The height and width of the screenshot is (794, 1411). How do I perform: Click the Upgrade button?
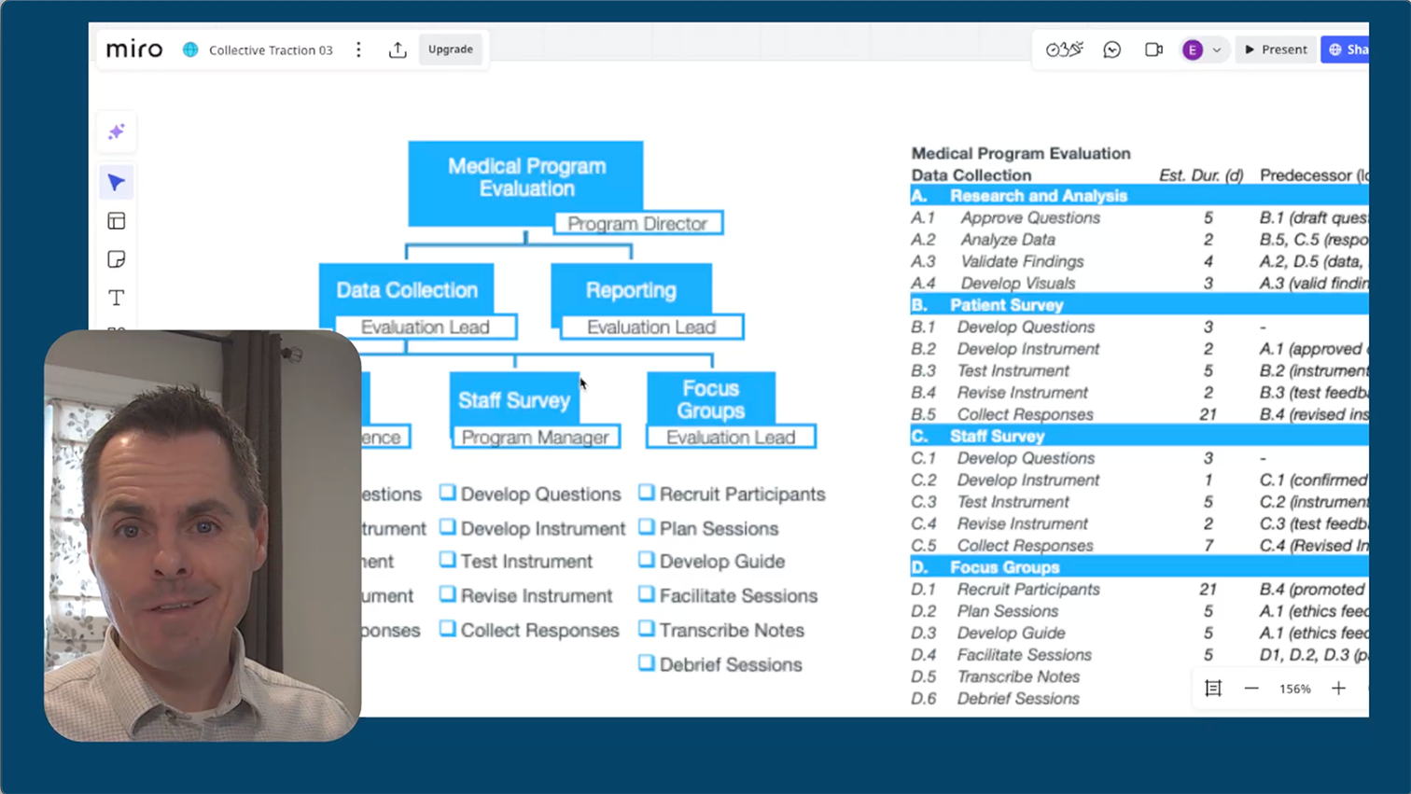tap(450, 49)
